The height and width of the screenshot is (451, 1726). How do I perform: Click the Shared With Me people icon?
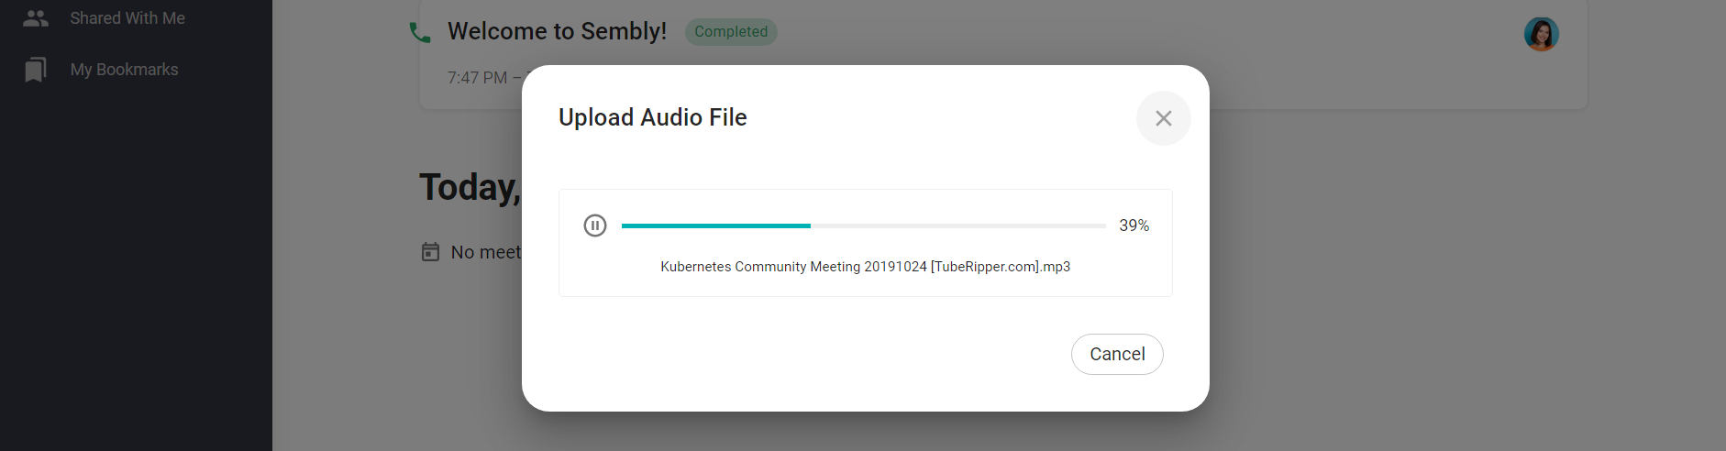(36, 18)
